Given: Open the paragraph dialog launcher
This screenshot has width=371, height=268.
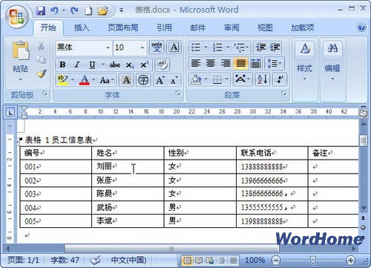Looking at the screenshot, I should [x=284, y=94].
